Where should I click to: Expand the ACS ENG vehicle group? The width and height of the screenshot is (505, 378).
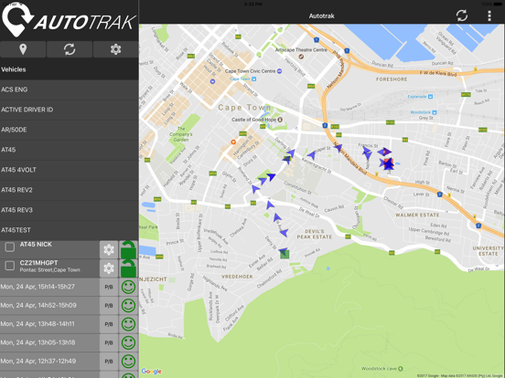[70, 89]
